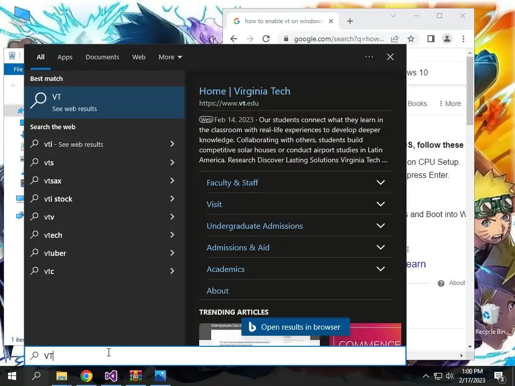Open the notification center icon
Image resolution: width=515 pixels, height=386 pixels.
tap(499, 376)
